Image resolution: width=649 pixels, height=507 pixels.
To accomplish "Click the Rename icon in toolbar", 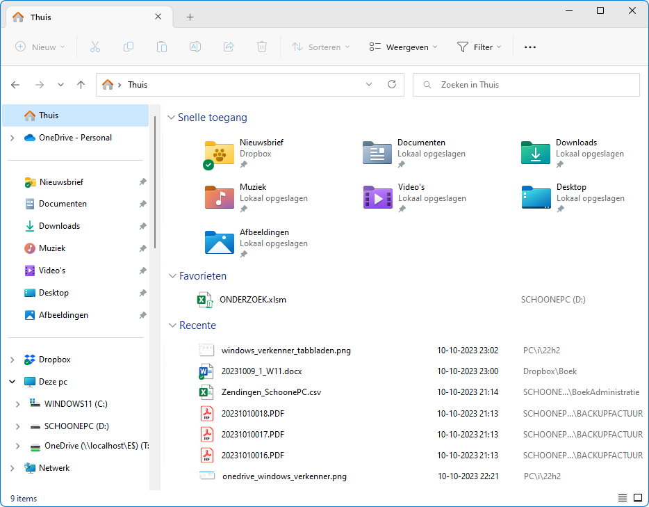I will point(195,47).
